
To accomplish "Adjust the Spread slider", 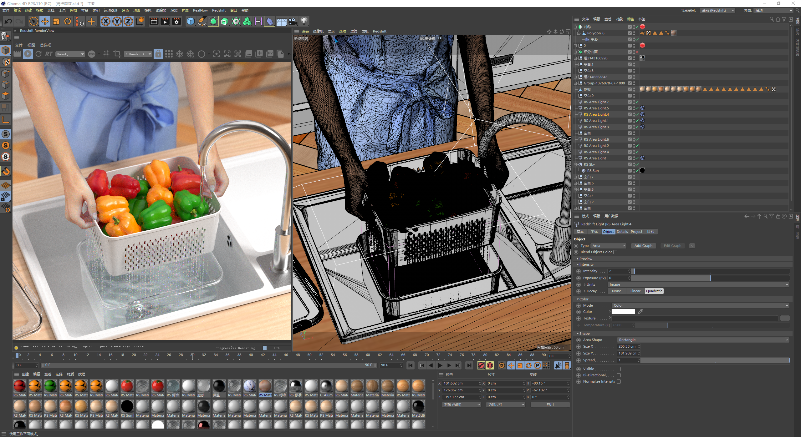I will pos(715,360).
